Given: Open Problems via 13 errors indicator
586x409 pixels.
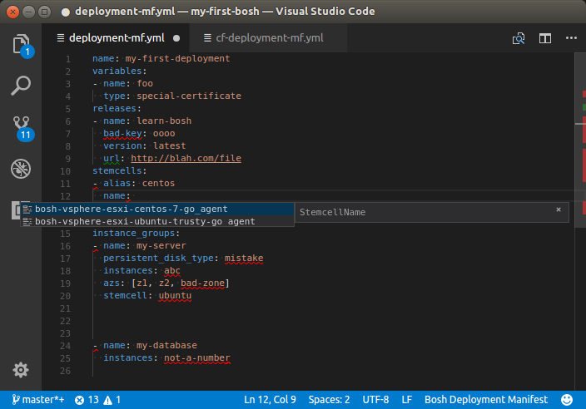Looking at the screenshot, I should point(87,400).
